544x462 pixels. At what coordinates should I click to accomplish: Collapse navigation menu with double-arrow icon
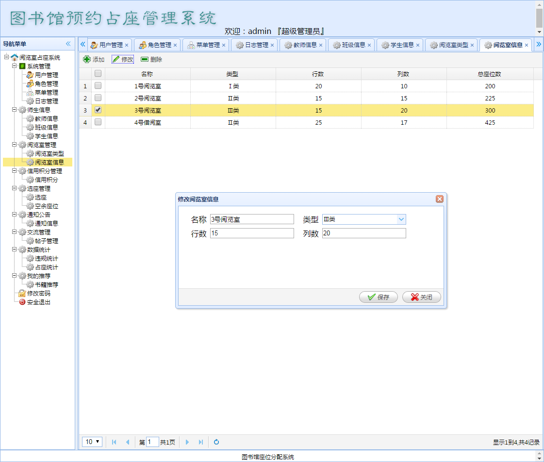tap(68, 44)
